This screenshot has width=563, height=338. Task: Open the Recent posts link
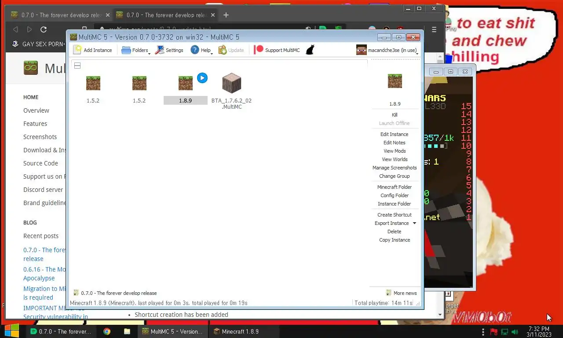click(41, 236)
